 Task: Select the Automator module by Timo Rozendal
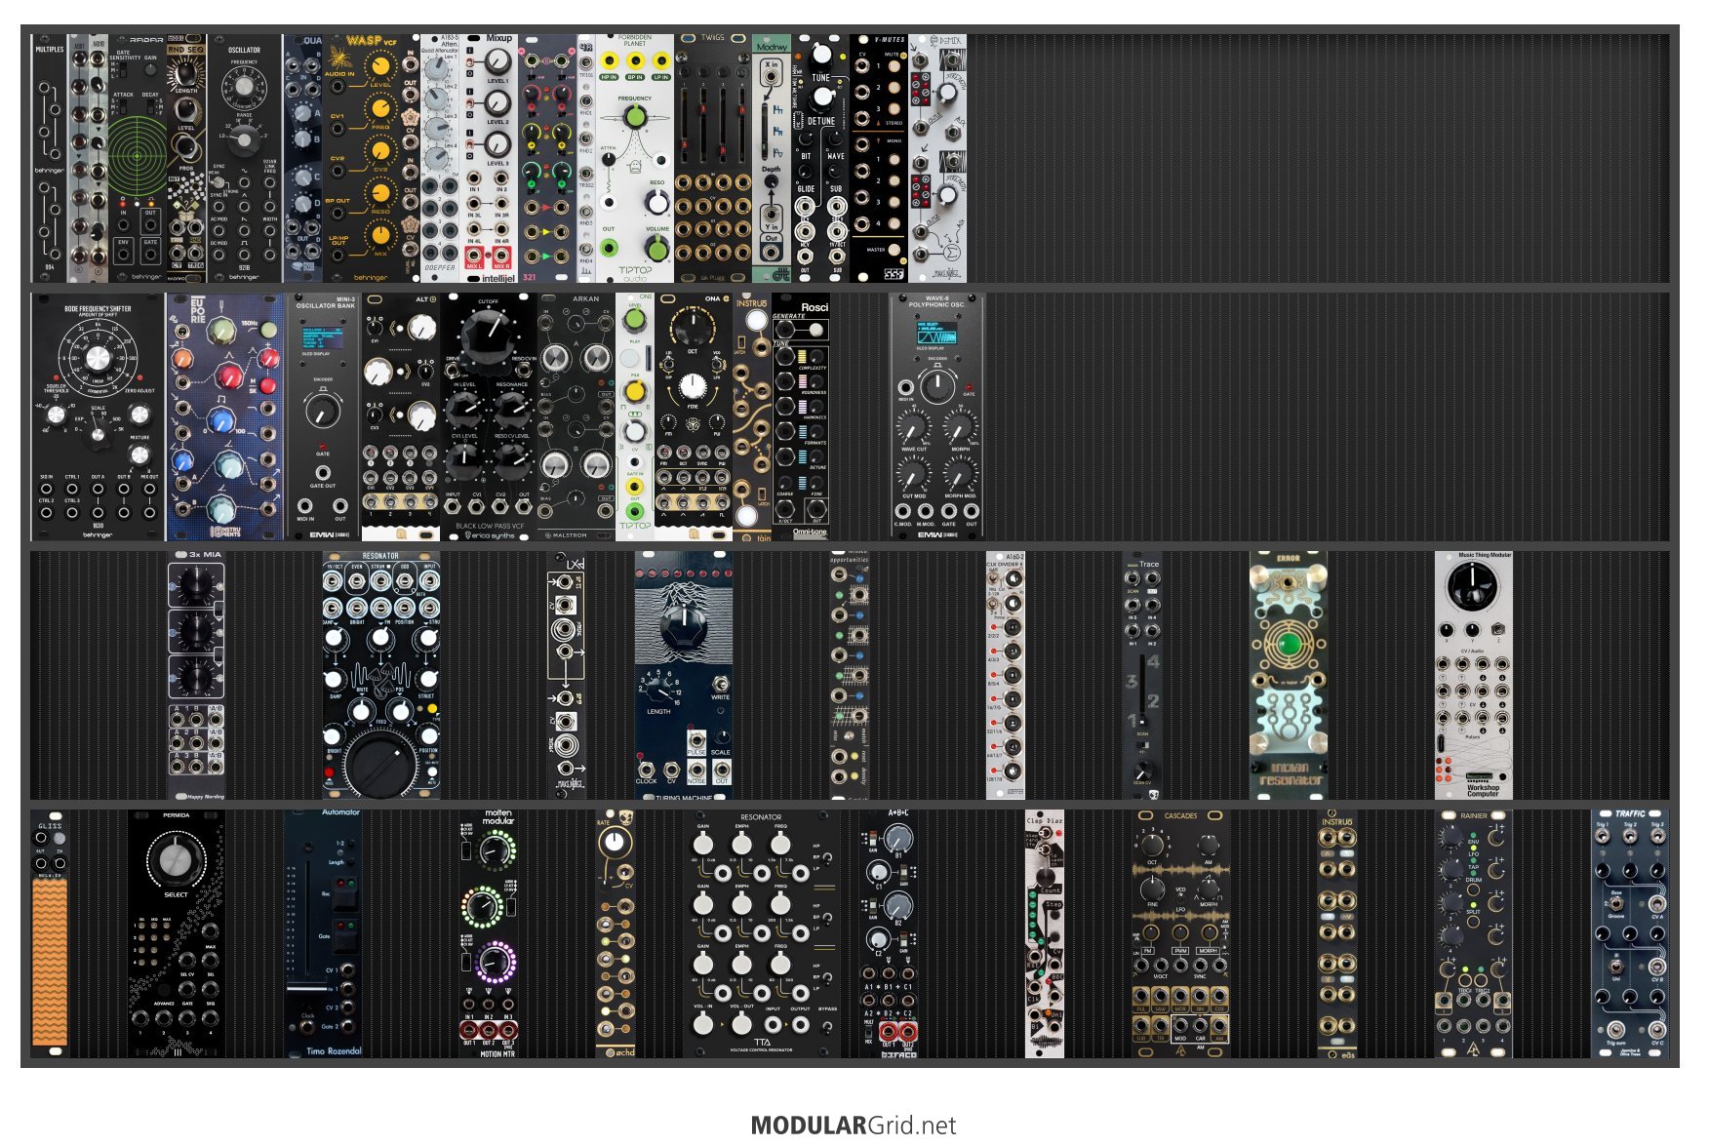click(x=323, y=934)
